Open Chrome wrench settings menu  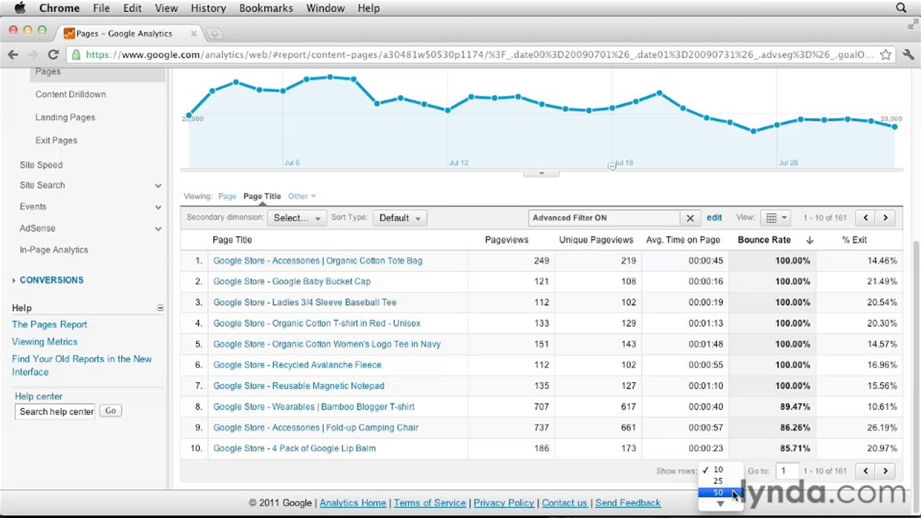pos(908,55)
